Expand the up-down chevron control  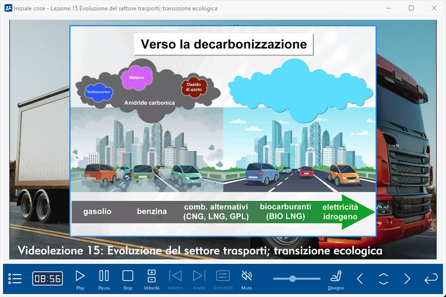[x=384, y=279]
